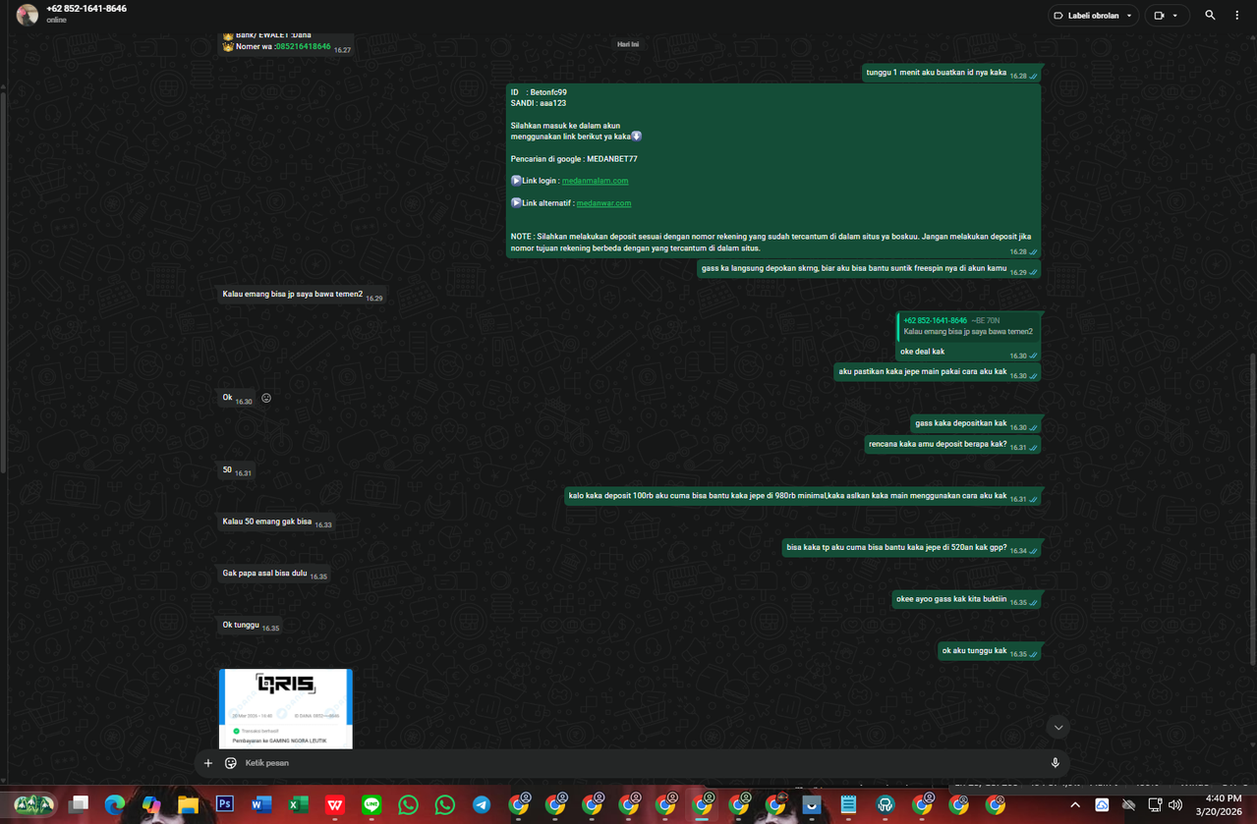Open the medanwar.com alternative link
Viewport: 1257px width, 824px height.
(603, 203)
